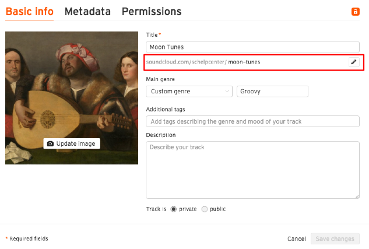The height and width of the screenshot is (249, 369).
Task: Click the Moon Tunes title field
Action: (253, 47)
